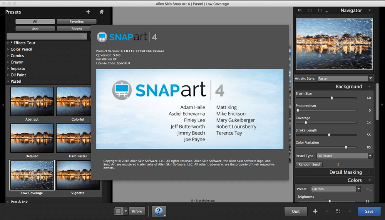Select the Hard Pastel preset thumbnail
385x220 pixels.
(x=74, y=138)
